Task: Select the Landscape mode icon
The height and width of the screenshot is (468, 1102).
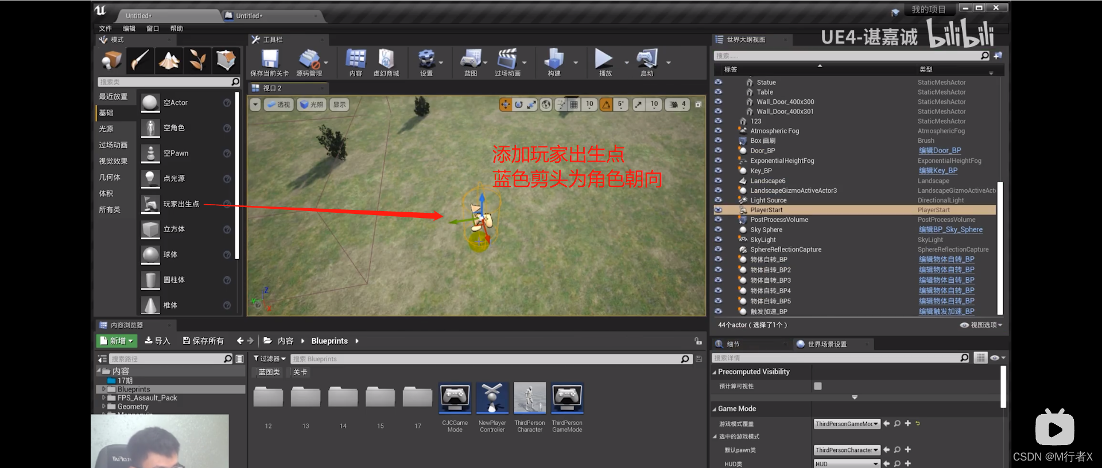Action: (169, 60)
